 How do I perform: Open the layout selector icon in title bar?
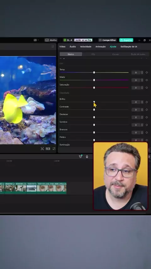[x=36, y=40]
